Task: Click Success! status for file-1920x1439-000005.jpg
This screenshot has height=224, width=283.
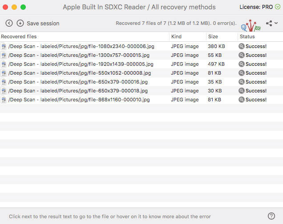Action: 256,64
